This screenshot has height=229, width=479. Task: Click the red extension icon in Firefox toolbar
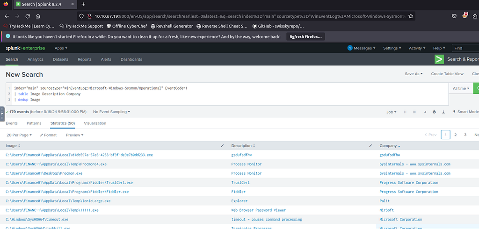tap(465, 15)
